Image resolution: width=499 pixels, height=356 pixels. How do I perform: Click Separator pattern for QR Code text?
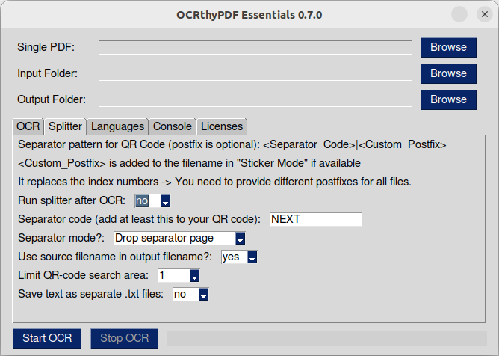coord(232,144)
